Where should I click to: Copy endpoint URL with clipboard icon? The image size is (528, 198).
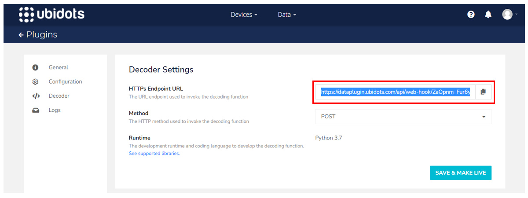483,92
